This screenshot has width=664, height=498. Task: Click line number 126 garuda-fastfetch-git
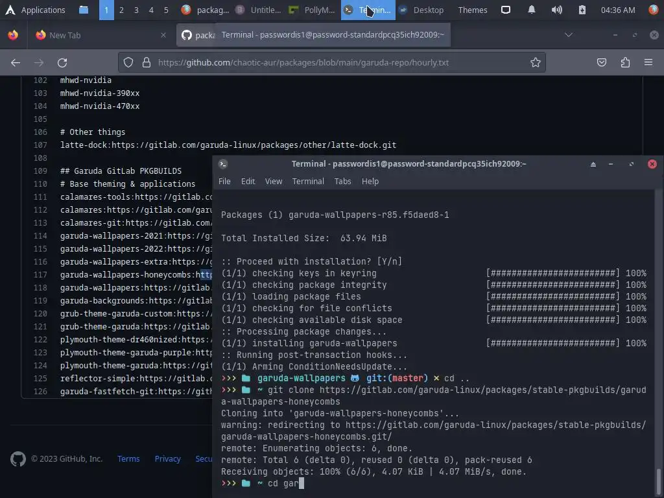pyautogui.click(x=40, y=392)
